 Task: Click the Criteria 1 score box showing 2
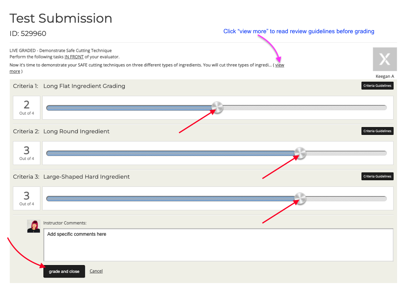27,108
